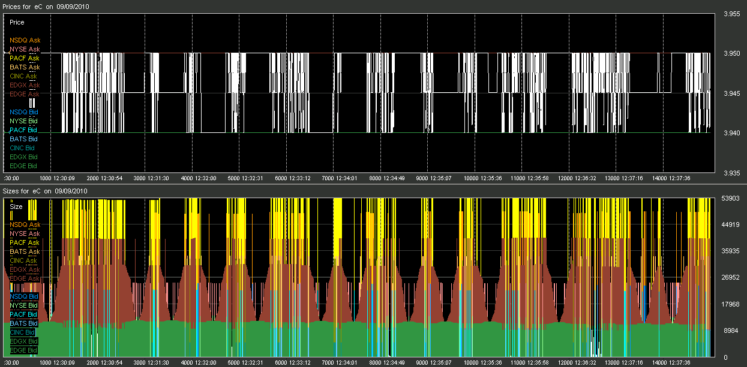Select '7000 12:34:01' time label under Prices chart

[340, 178]
